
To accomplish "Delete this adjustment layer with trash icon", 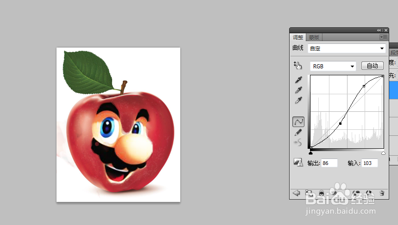I will coord(382,194).
